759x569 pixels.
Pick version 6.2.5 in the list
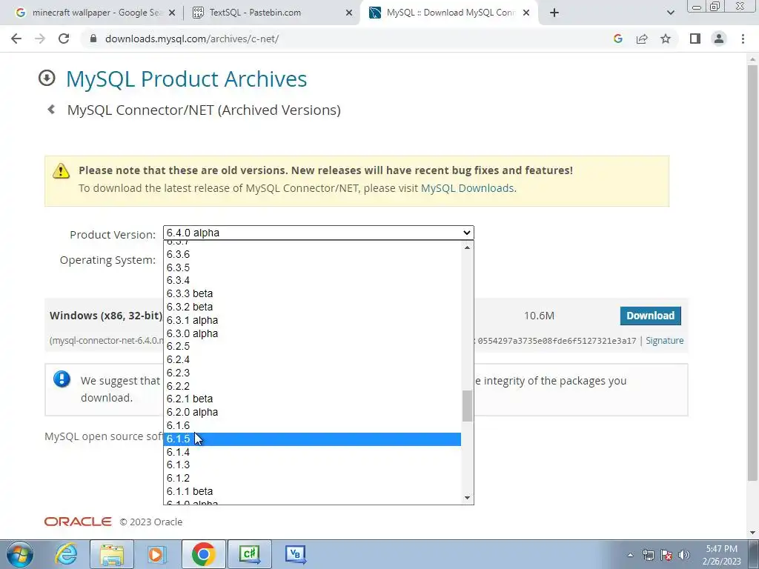[x=312, y=346]
